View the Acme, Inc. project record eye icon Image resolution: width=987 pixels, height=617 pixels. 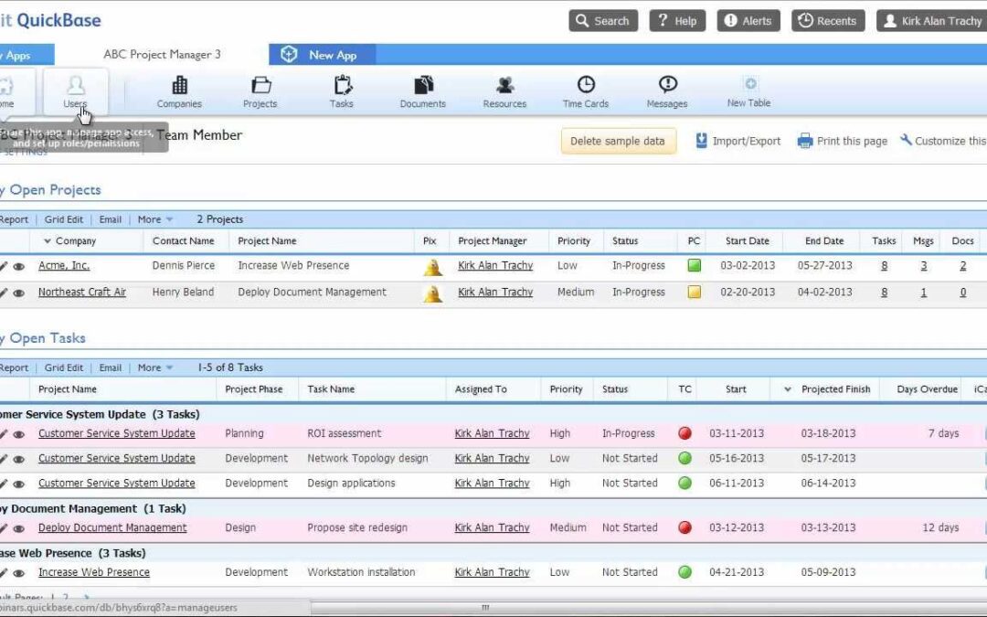19,266
